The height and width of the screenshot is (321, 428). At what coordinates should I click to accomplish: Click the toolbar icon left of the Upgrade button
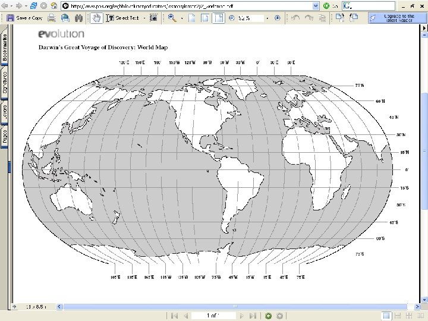tap(354, 18)
